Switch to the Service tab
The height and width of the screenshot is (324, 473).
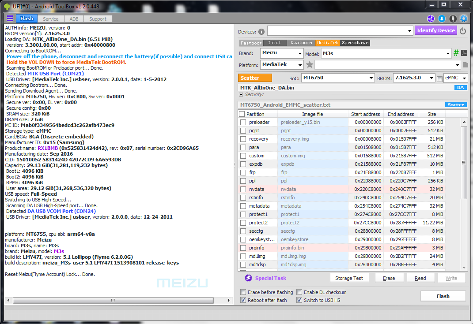(x=51, y=19)
